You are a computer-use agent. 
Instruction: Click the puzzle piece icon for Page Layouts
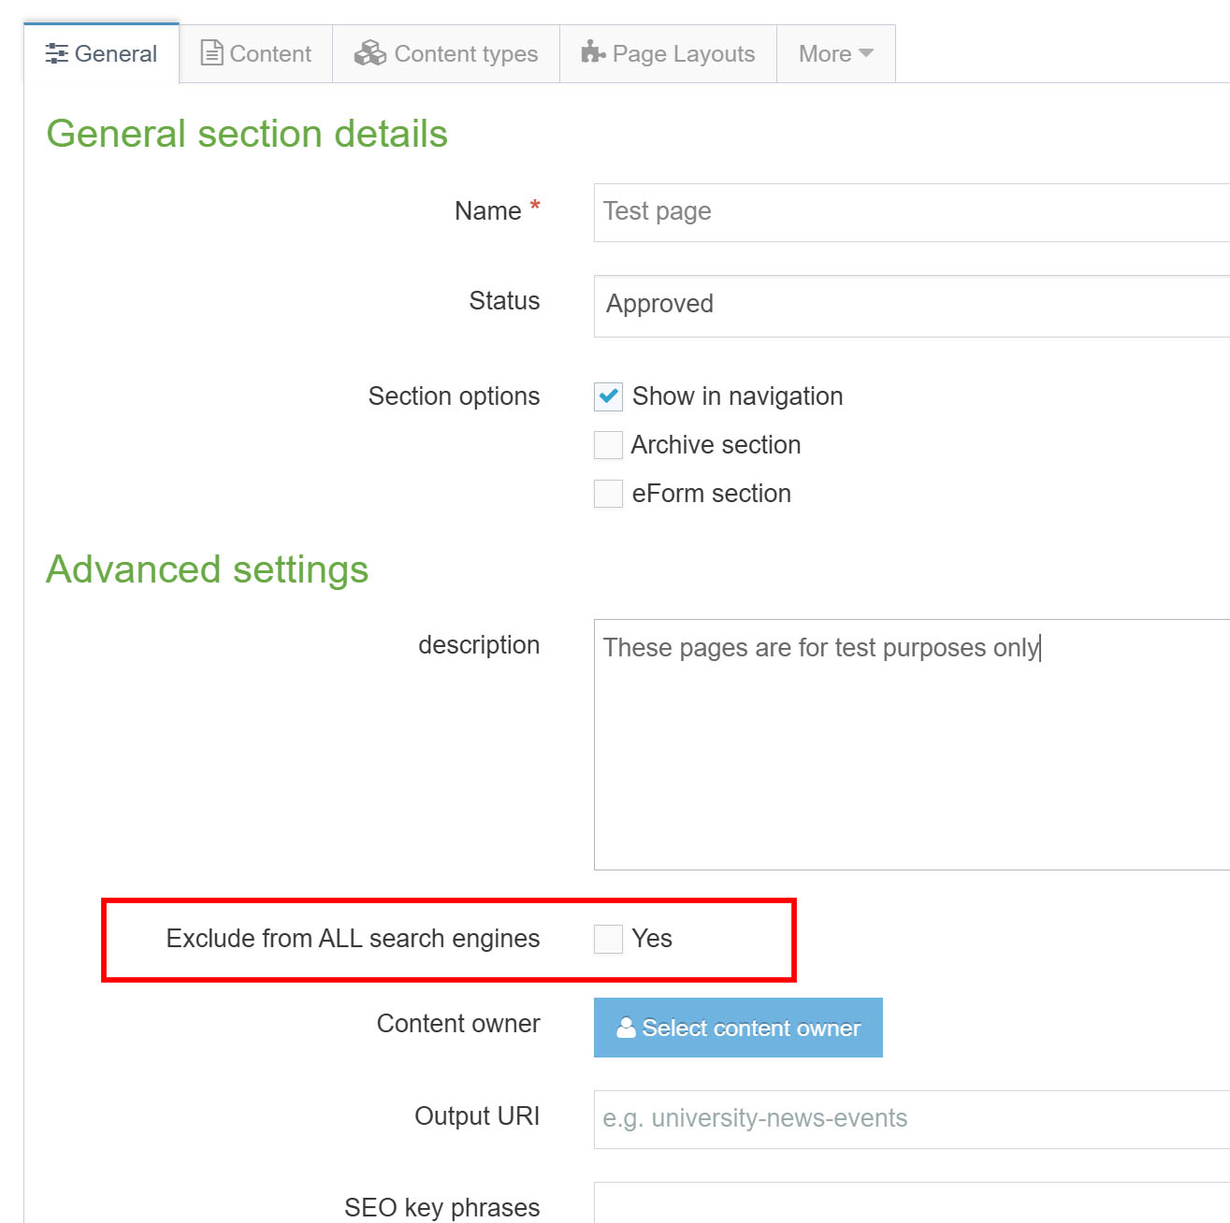pos(593,52)
